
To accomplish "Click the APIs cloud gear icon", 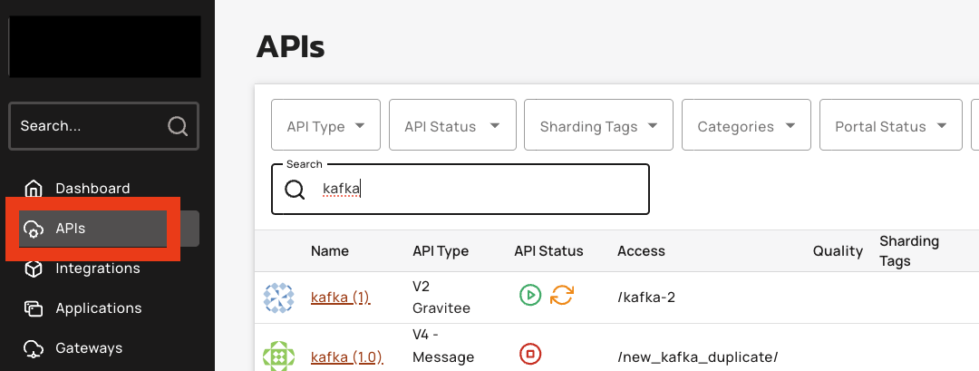I will click(34, 229).
